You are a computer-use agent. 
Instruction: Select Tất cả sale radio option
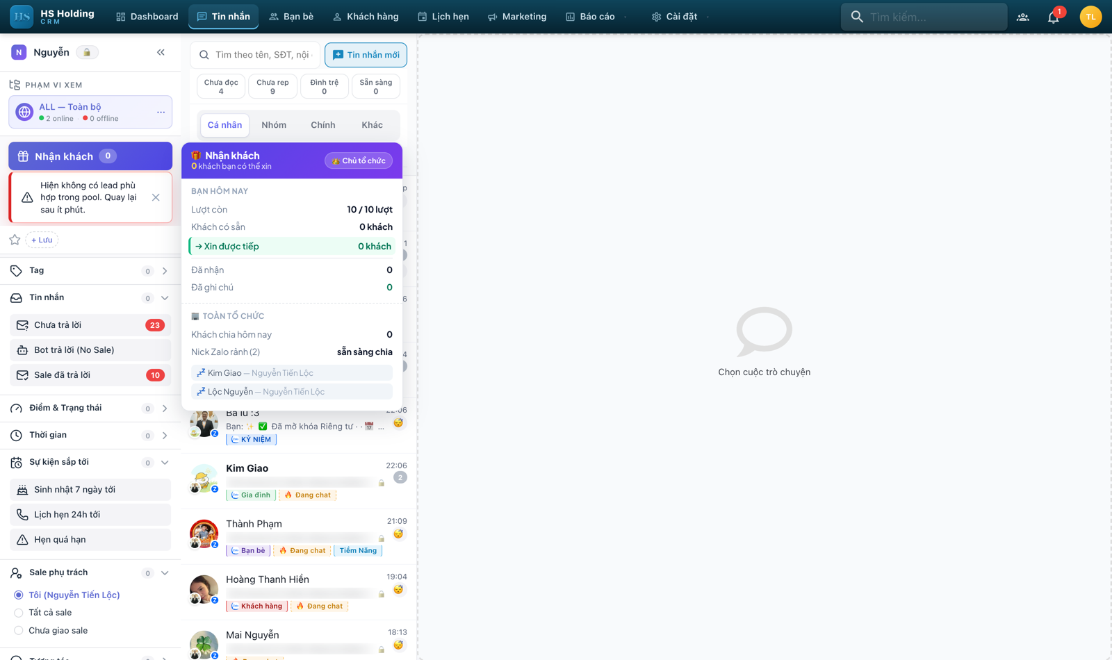pyautogui.click(x=19, y=613)
